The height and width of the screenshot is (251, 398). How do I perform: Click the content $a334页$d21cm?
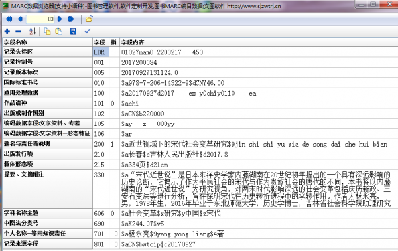[x=145, y=165]
